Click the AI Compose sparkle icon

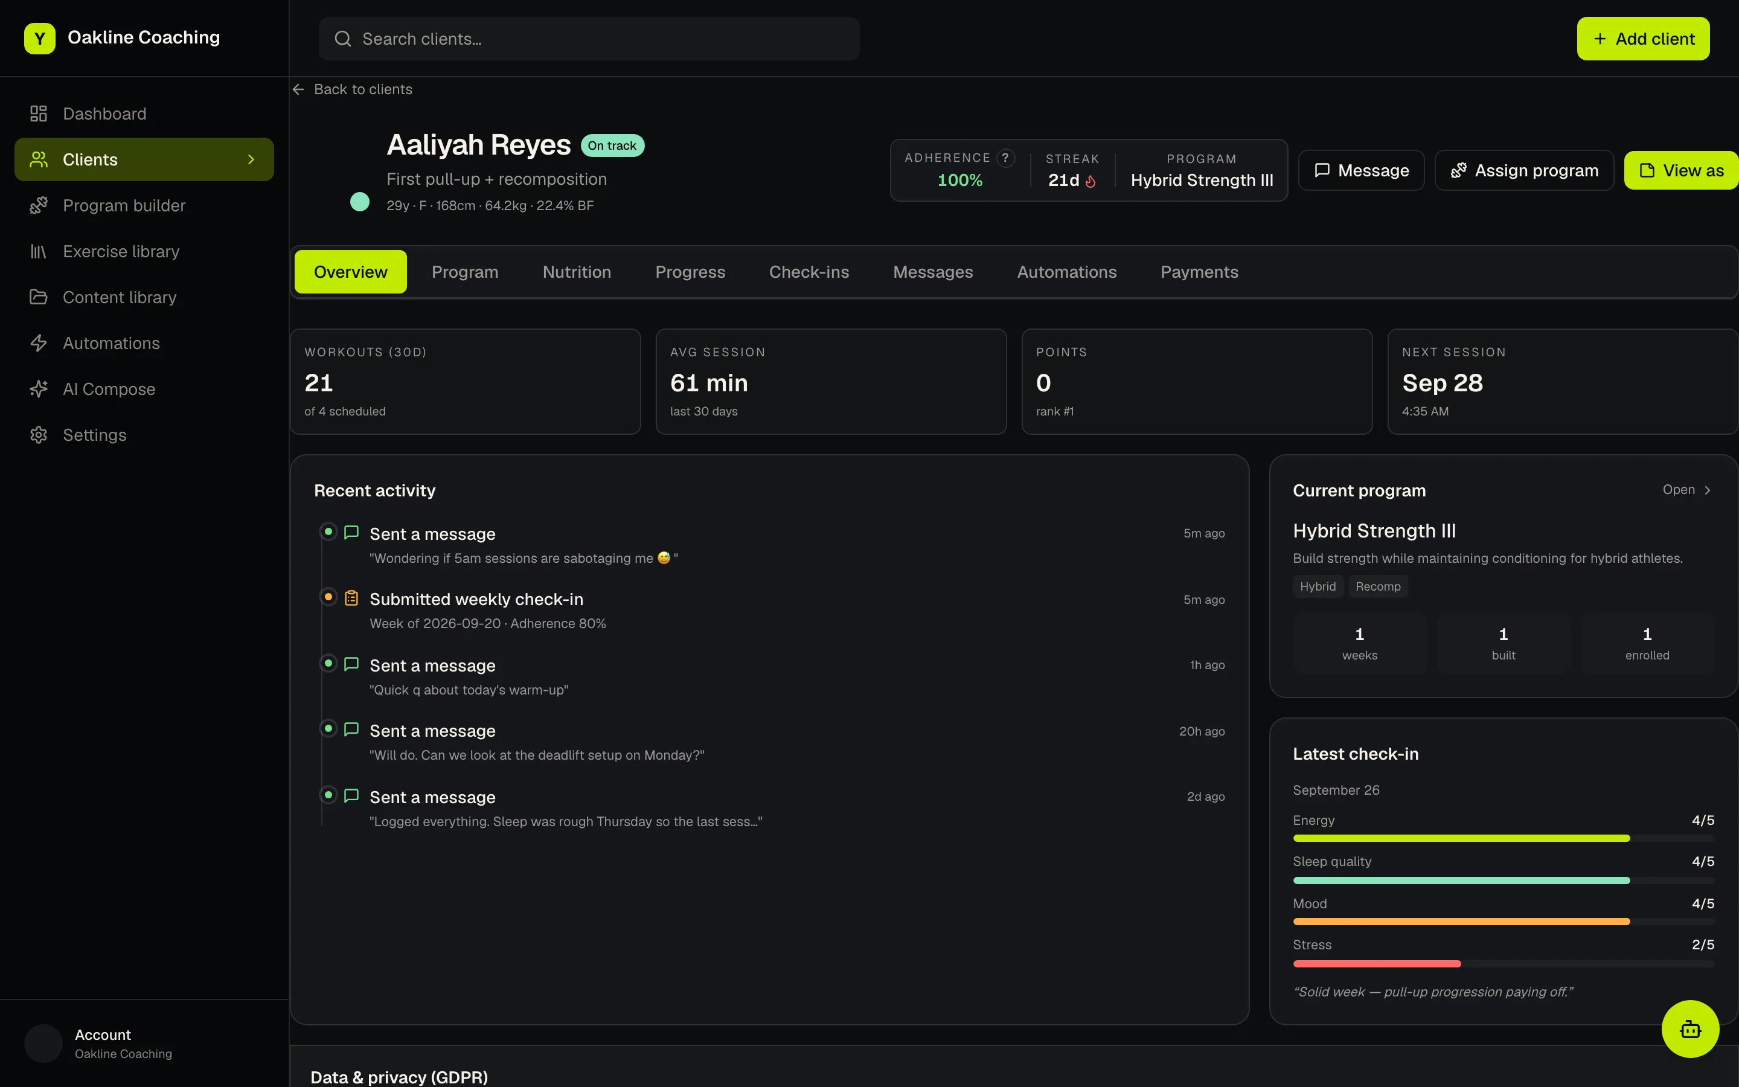(38, 389)
